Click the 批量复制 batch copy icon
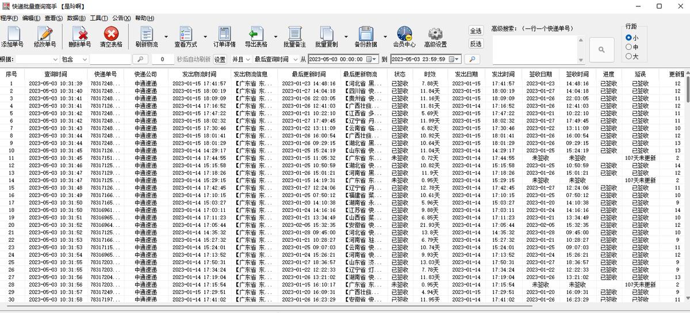The width and height of the screenshot is (690, 313). [x=326, y=33]
